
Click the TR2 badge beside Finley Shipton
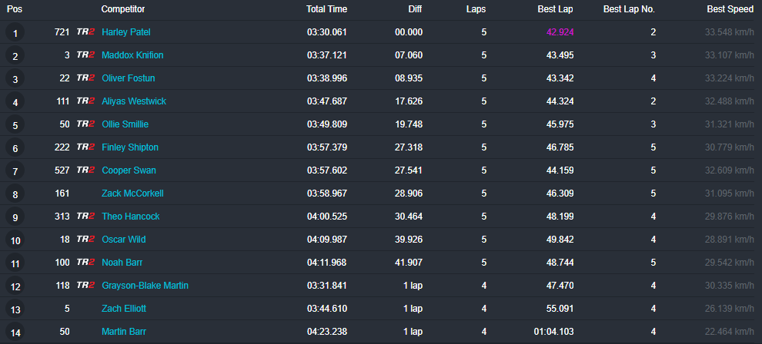click(x=85, y=147)
